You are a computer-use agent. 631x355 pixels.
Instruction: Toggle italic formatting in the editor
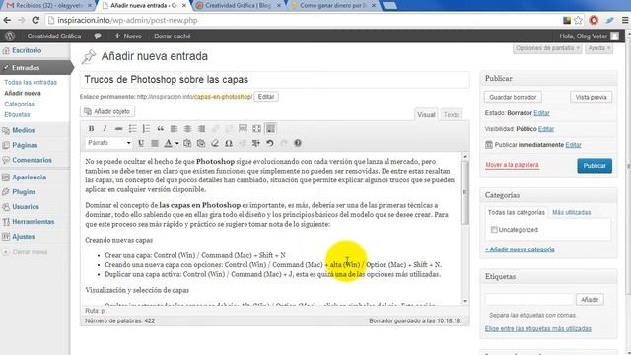point(105,129)
